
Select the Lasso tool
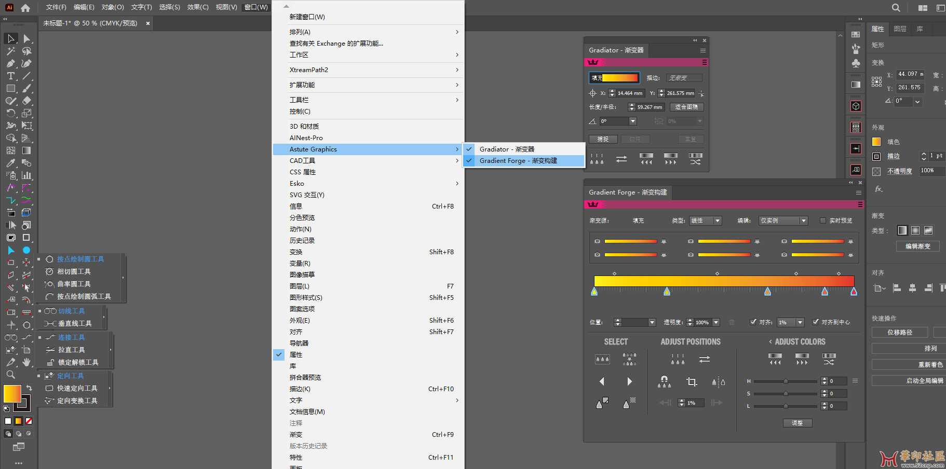(x=26, y=51)
